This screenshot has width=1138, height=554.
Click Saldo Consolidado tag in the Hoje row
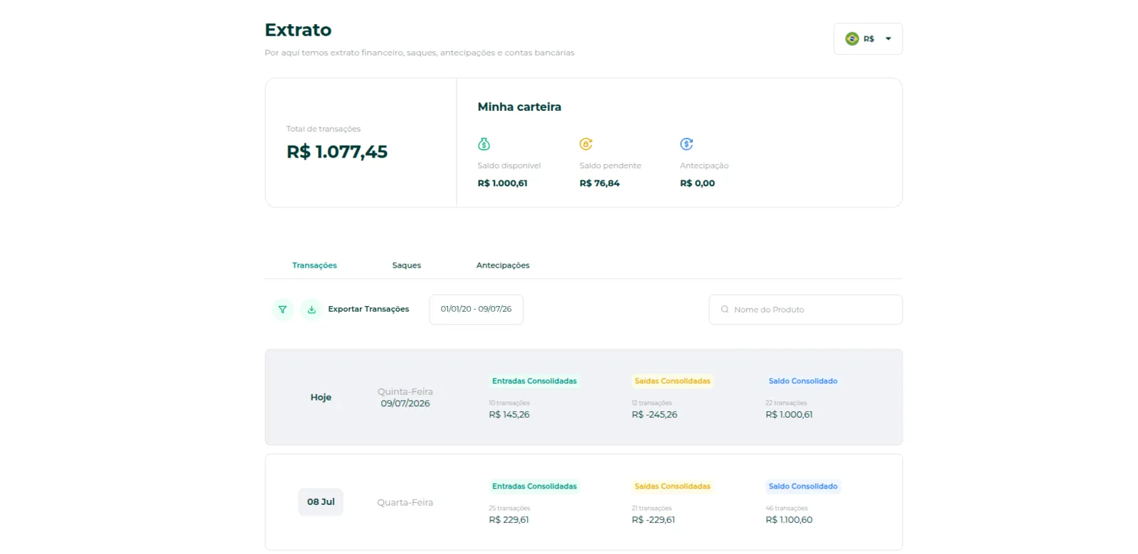[803, 381]
